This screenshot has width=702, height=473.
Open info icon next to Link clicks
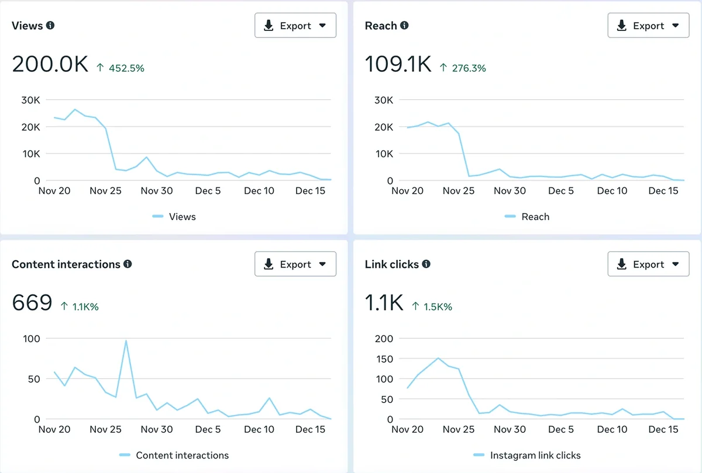(x=426, y=264)
